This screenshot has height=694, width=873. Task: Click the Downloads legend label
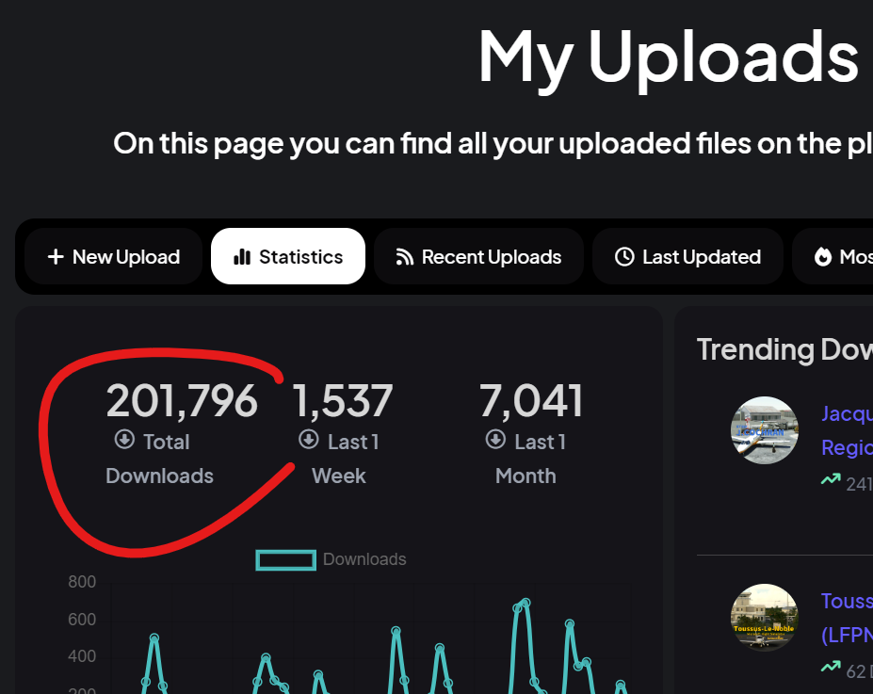[364, 559]
